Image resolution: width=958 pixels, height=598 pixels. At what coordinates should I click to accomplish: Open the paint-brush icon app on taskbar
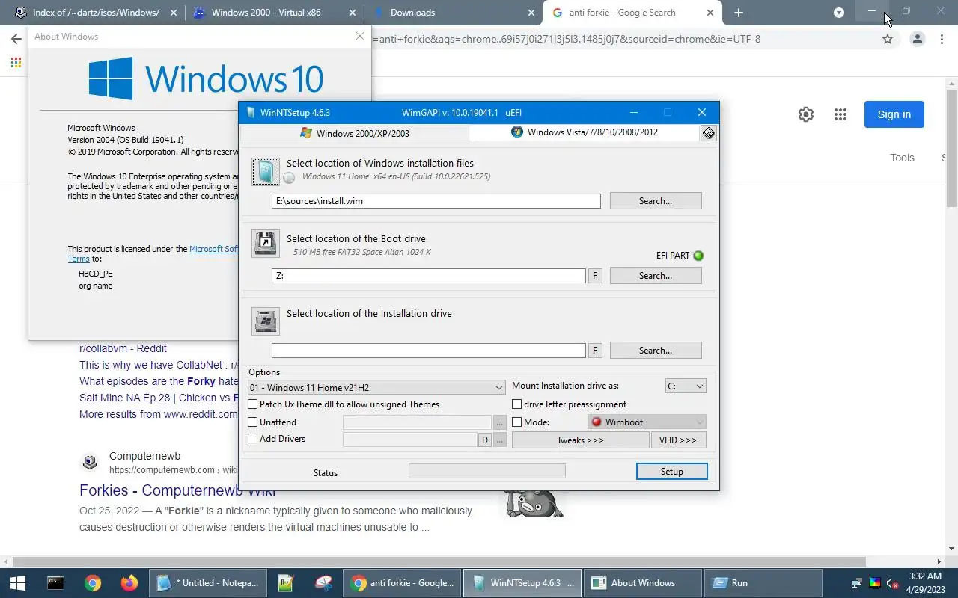[x=323, y=583]
